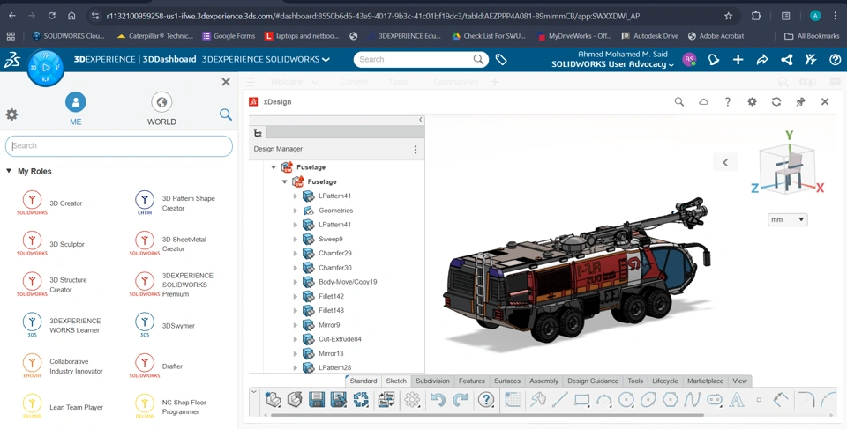
Task: Click the Update/rebuild arrows icon
Action: (361, 399)
